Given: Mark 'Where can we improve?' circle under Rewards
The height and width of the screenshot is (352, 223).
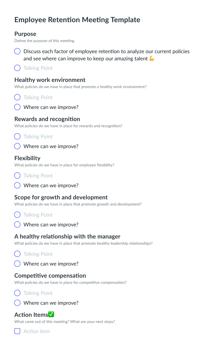Looking at the screenshot, I should point(17,146).
